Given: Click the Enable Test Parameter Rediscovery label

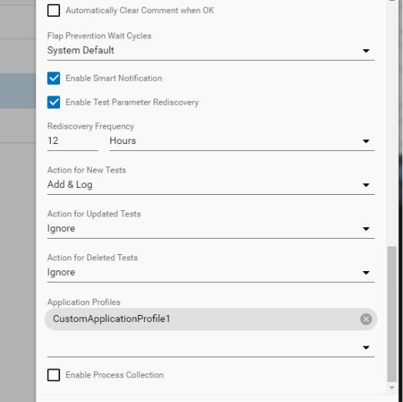Looking at the screenshot, I should point(132,102).
